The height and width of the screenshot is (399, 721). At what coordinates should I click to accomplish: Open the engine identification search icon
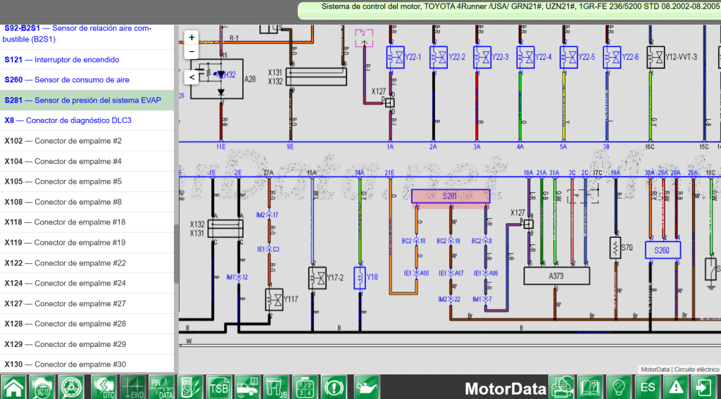42,387
